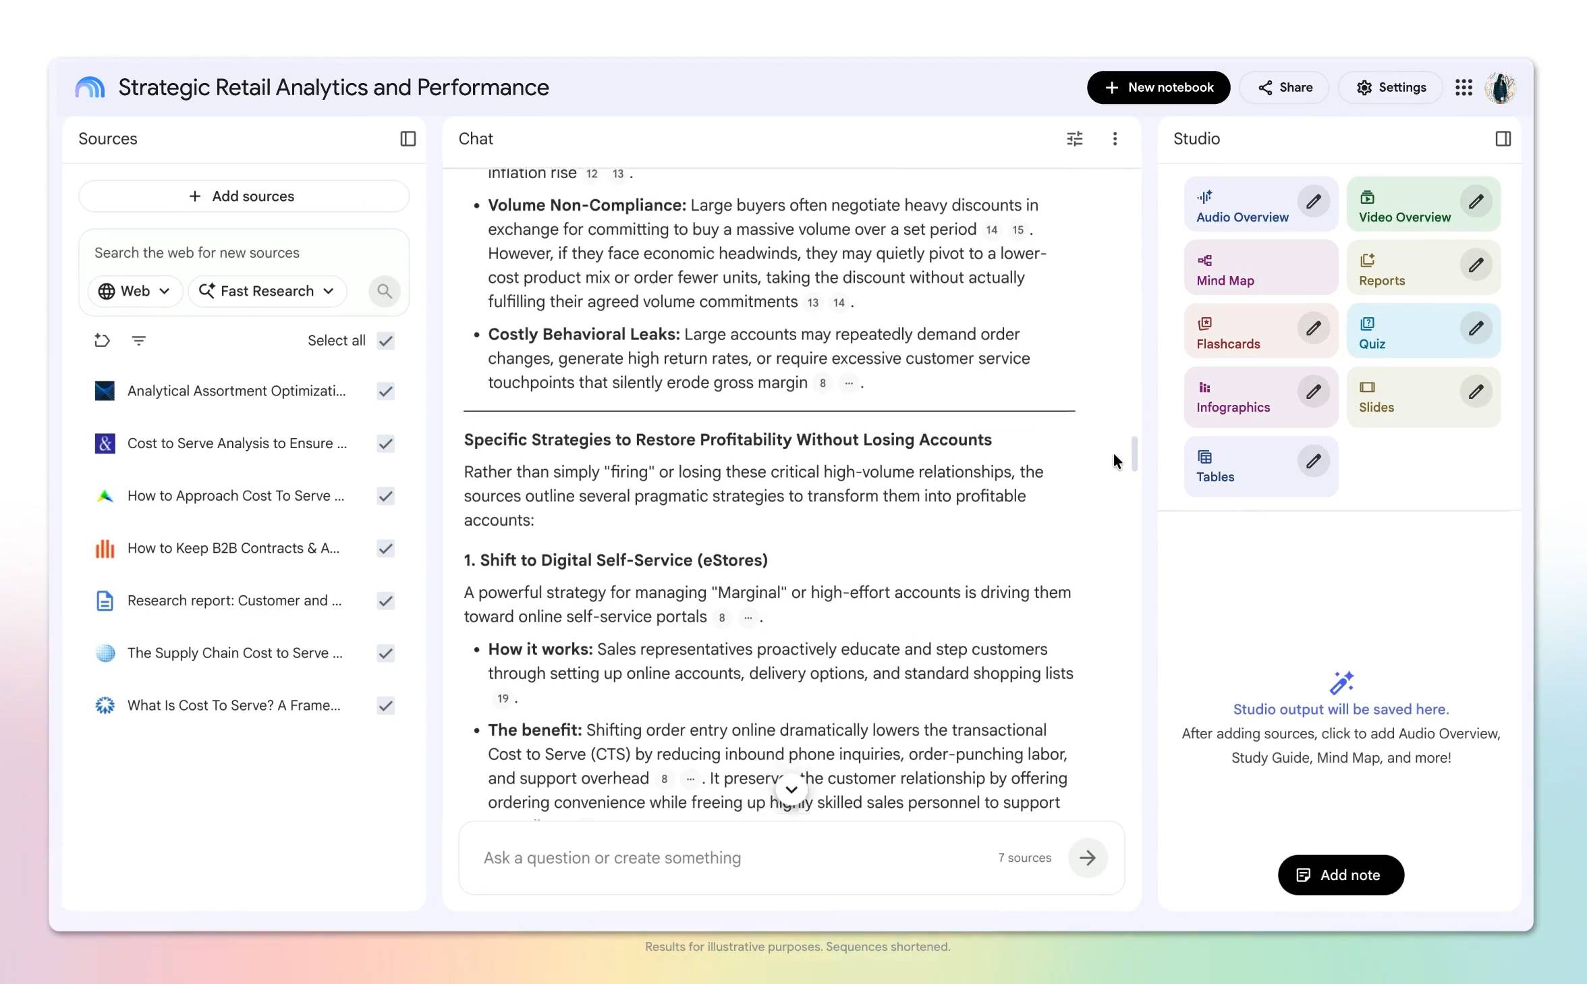1587x984 pixels.
Task: Collapse the Sources panel with its sidebar icon
Action: [408, 138]
